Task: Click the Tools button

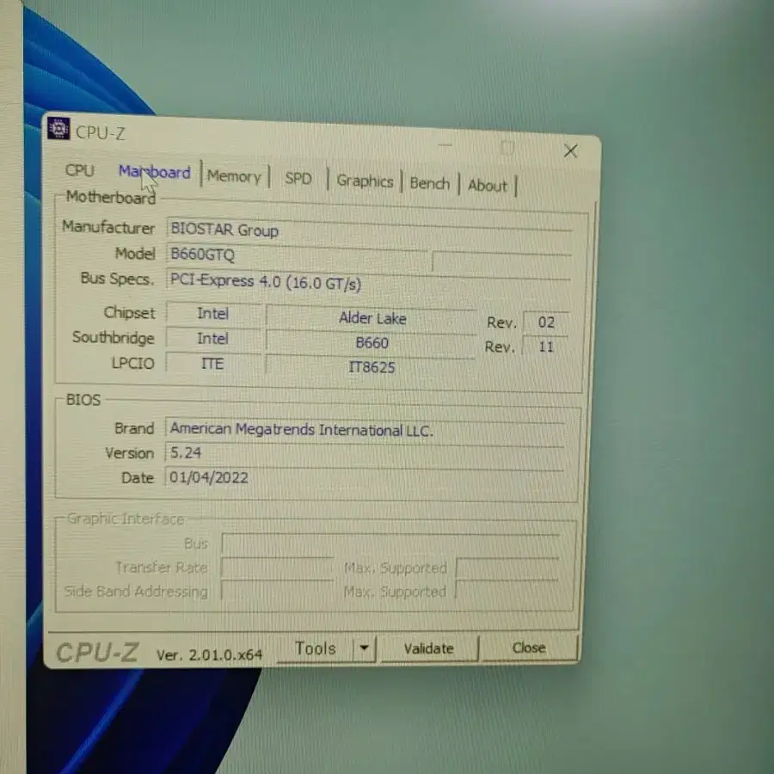Action: [316, 648]
